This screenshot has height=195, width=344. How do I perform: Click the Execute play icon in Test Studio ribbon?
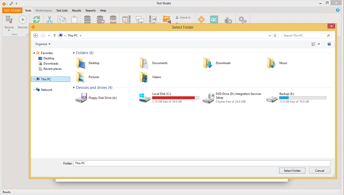click(x=23, y=20)
